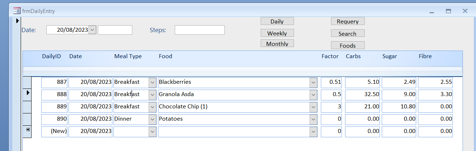Click the current record arrow for row 888
The width and height of the screenshot is (476, 151).
[27, 94]
